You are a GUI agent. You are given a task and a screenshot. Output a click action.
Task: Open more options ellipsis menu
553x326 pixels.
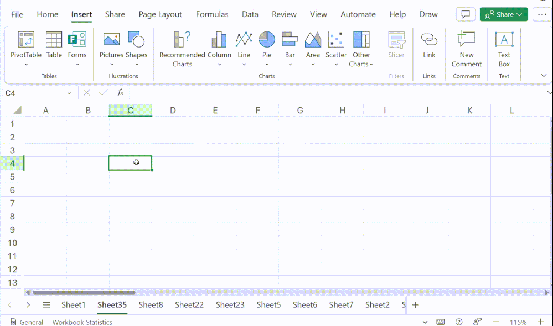coord(542,14)
